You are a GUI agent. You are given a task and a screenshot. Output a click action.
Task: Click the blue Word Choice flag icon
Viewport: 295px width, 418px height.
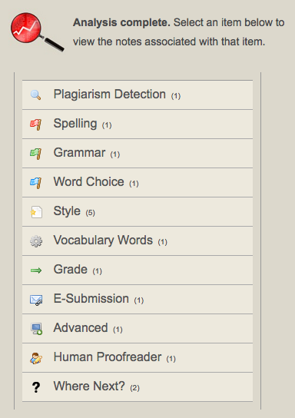click(x=35, y=183)
